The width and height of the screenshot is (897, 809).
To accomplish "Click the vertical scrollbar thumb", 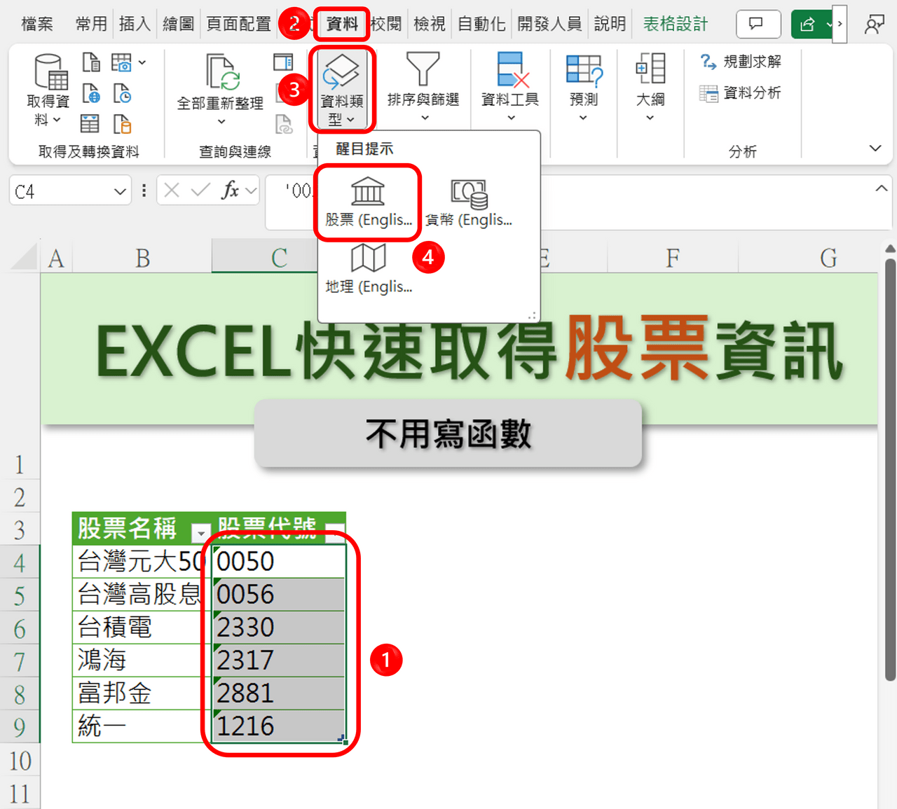I will (890, 469).
